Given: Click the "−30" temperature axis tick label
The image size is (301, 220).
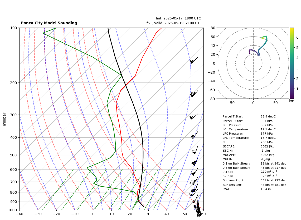Looking at the screenshot, I should tap(38, 214).
